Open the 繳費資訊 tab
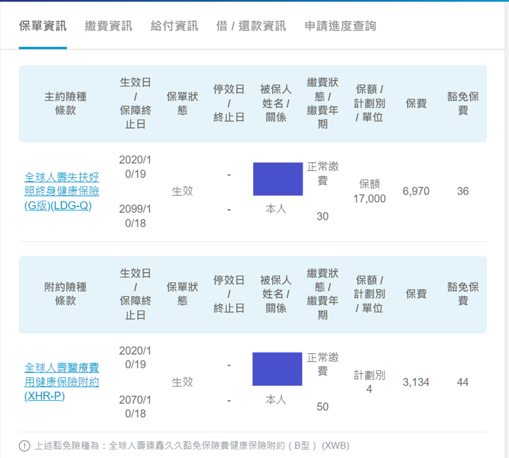The width and height of the screenshot is (509, 458). (x=109, y=26)
